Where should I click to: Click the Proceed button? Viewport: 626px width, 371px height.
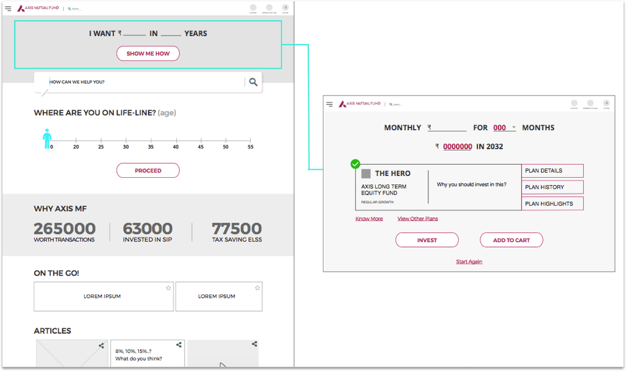[x=148, y=170]
